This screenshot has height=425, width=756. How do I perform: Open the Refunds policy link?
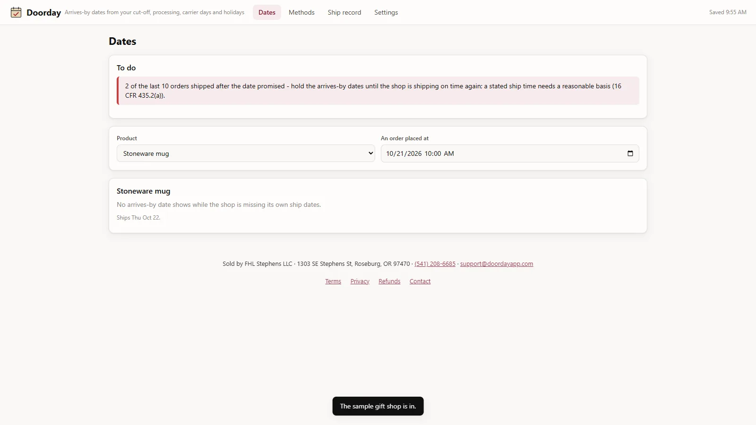389,281
